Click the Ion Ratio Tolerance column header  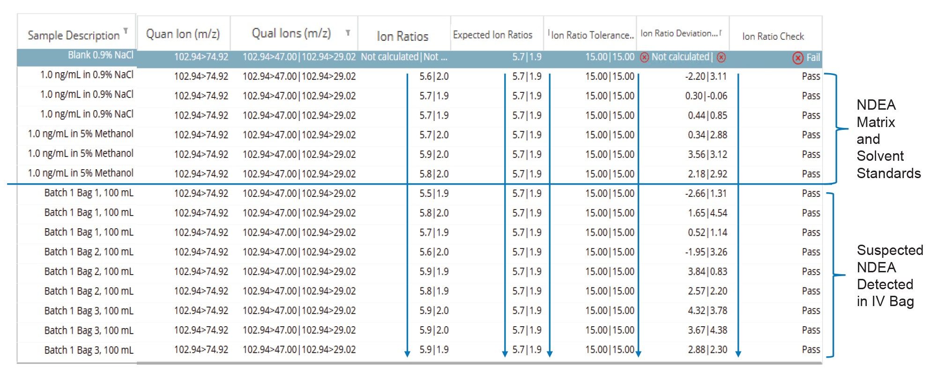593,35
